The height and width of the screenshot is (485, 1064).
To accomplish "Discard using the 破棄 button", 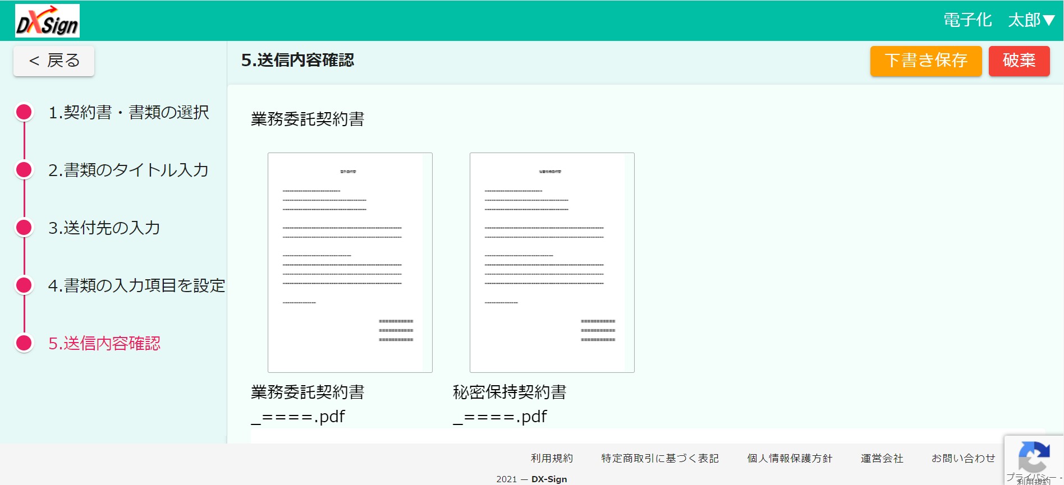I will (x=1019, y=61).
